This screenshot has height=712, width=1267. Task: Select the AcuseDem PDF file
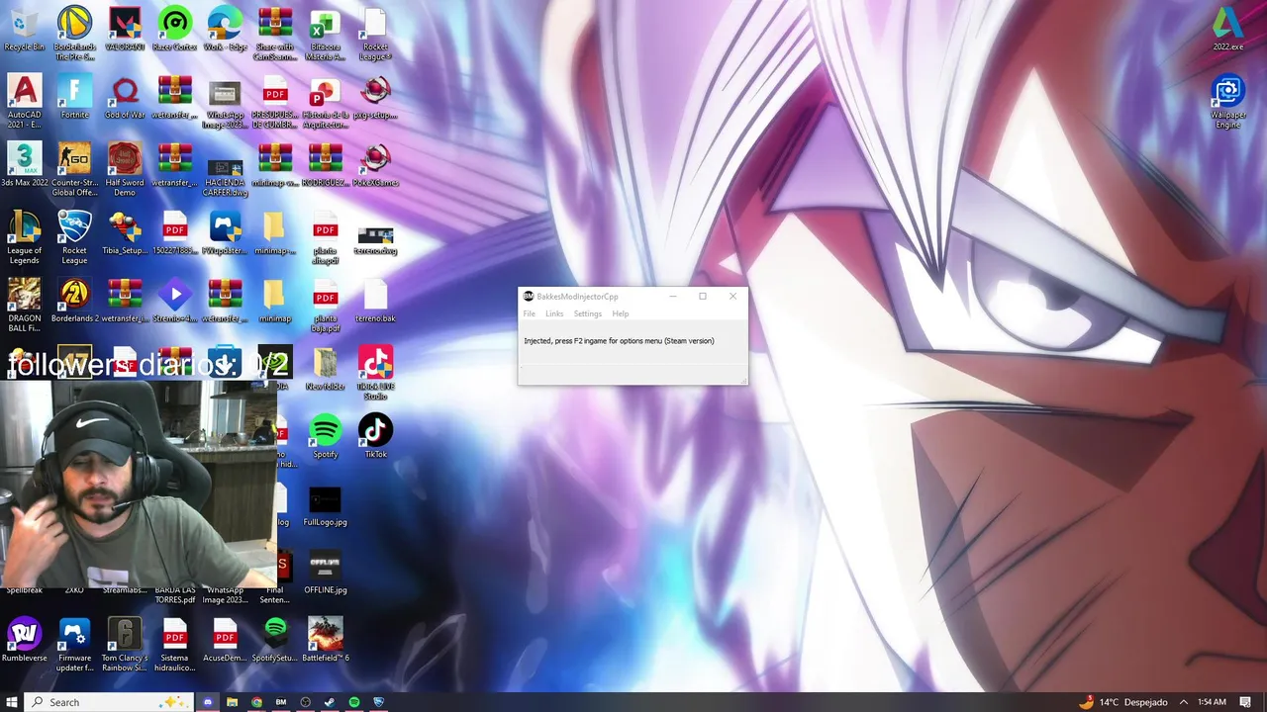[225, 639]
